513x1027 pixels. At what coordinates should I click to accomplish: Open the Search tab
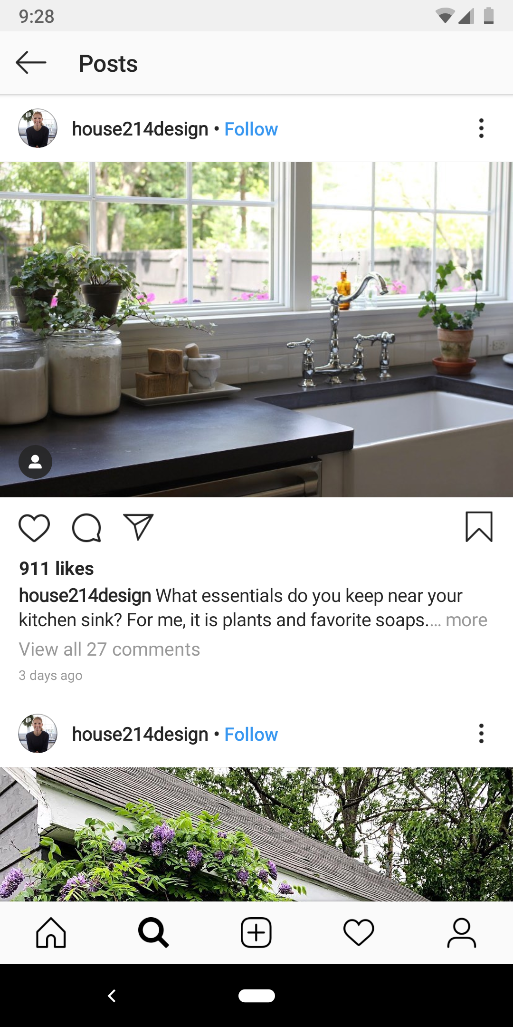[x=153, y=933]
